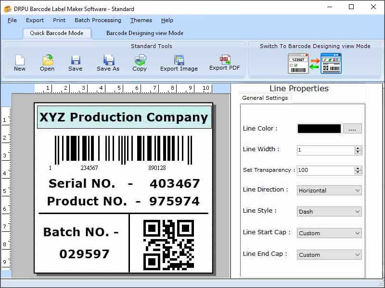Switch to the Quick Barcode Mode tab
Viewport: 385px width, 288px height.
click(x=57, y=33)
